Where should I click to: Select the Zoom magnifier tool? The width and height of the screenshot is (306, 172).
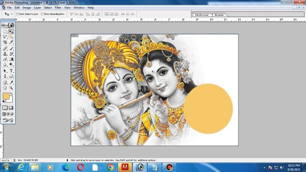[x=11, y=88]
